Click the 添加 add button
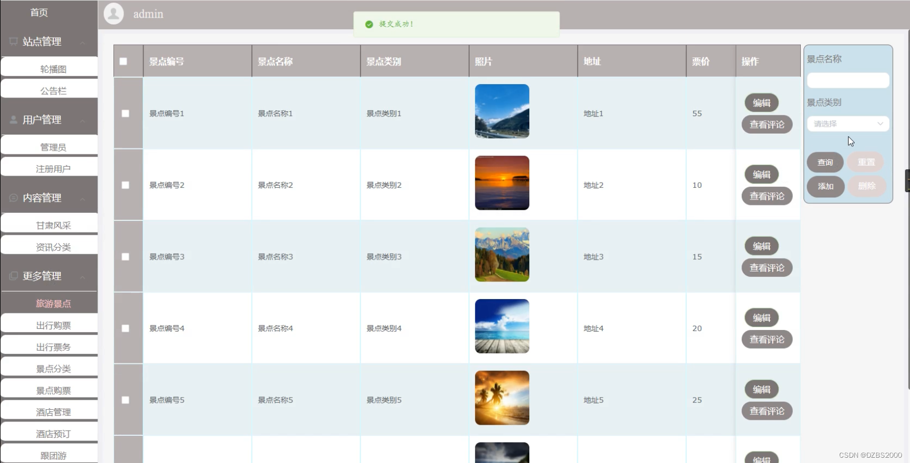Screen dimensions: 910x463 [x=825, y=186]
